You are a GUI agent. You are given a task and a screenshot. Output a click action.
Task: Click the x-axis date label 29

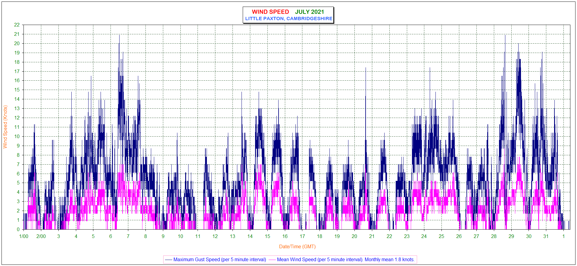point(511,237)
